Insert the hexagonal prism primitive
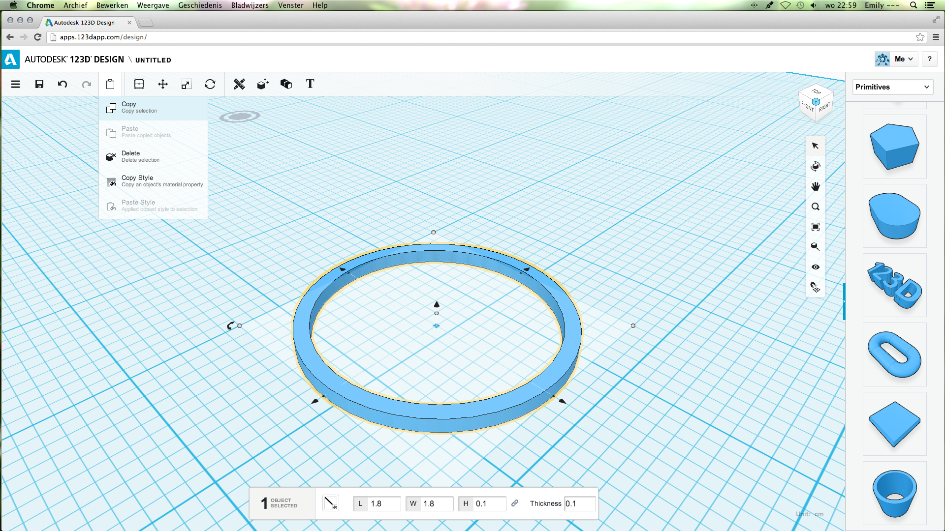The image size is (945, 531). click(x=894, y=147)
